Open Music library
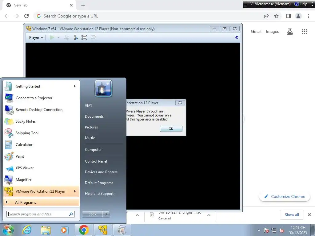The image size is (315, 236). point(90,138)
